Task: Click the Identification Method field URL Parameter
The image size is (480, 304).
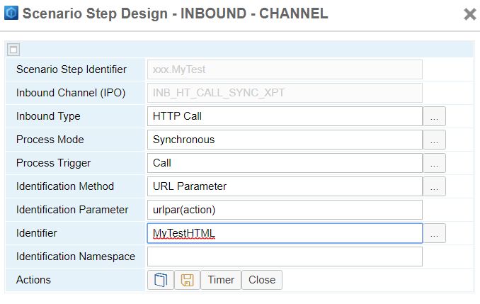Action: [285, 186]
